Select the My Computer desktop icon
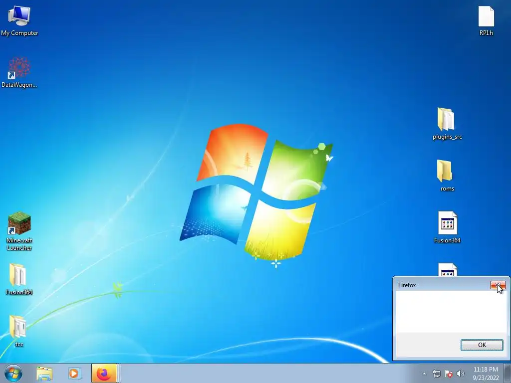 (19, 20)
